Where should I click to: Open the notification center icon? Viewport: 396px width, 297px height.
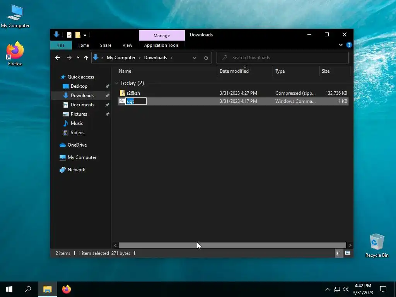(x=383, y=289)
